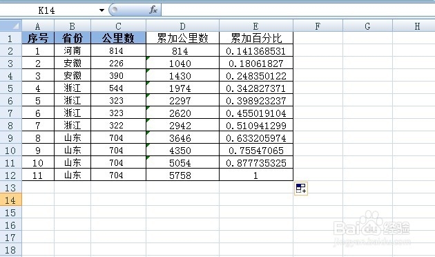Click the 公里数 cell showing 322
This screenshot has width=435, height=257.
tap(119, 125)
